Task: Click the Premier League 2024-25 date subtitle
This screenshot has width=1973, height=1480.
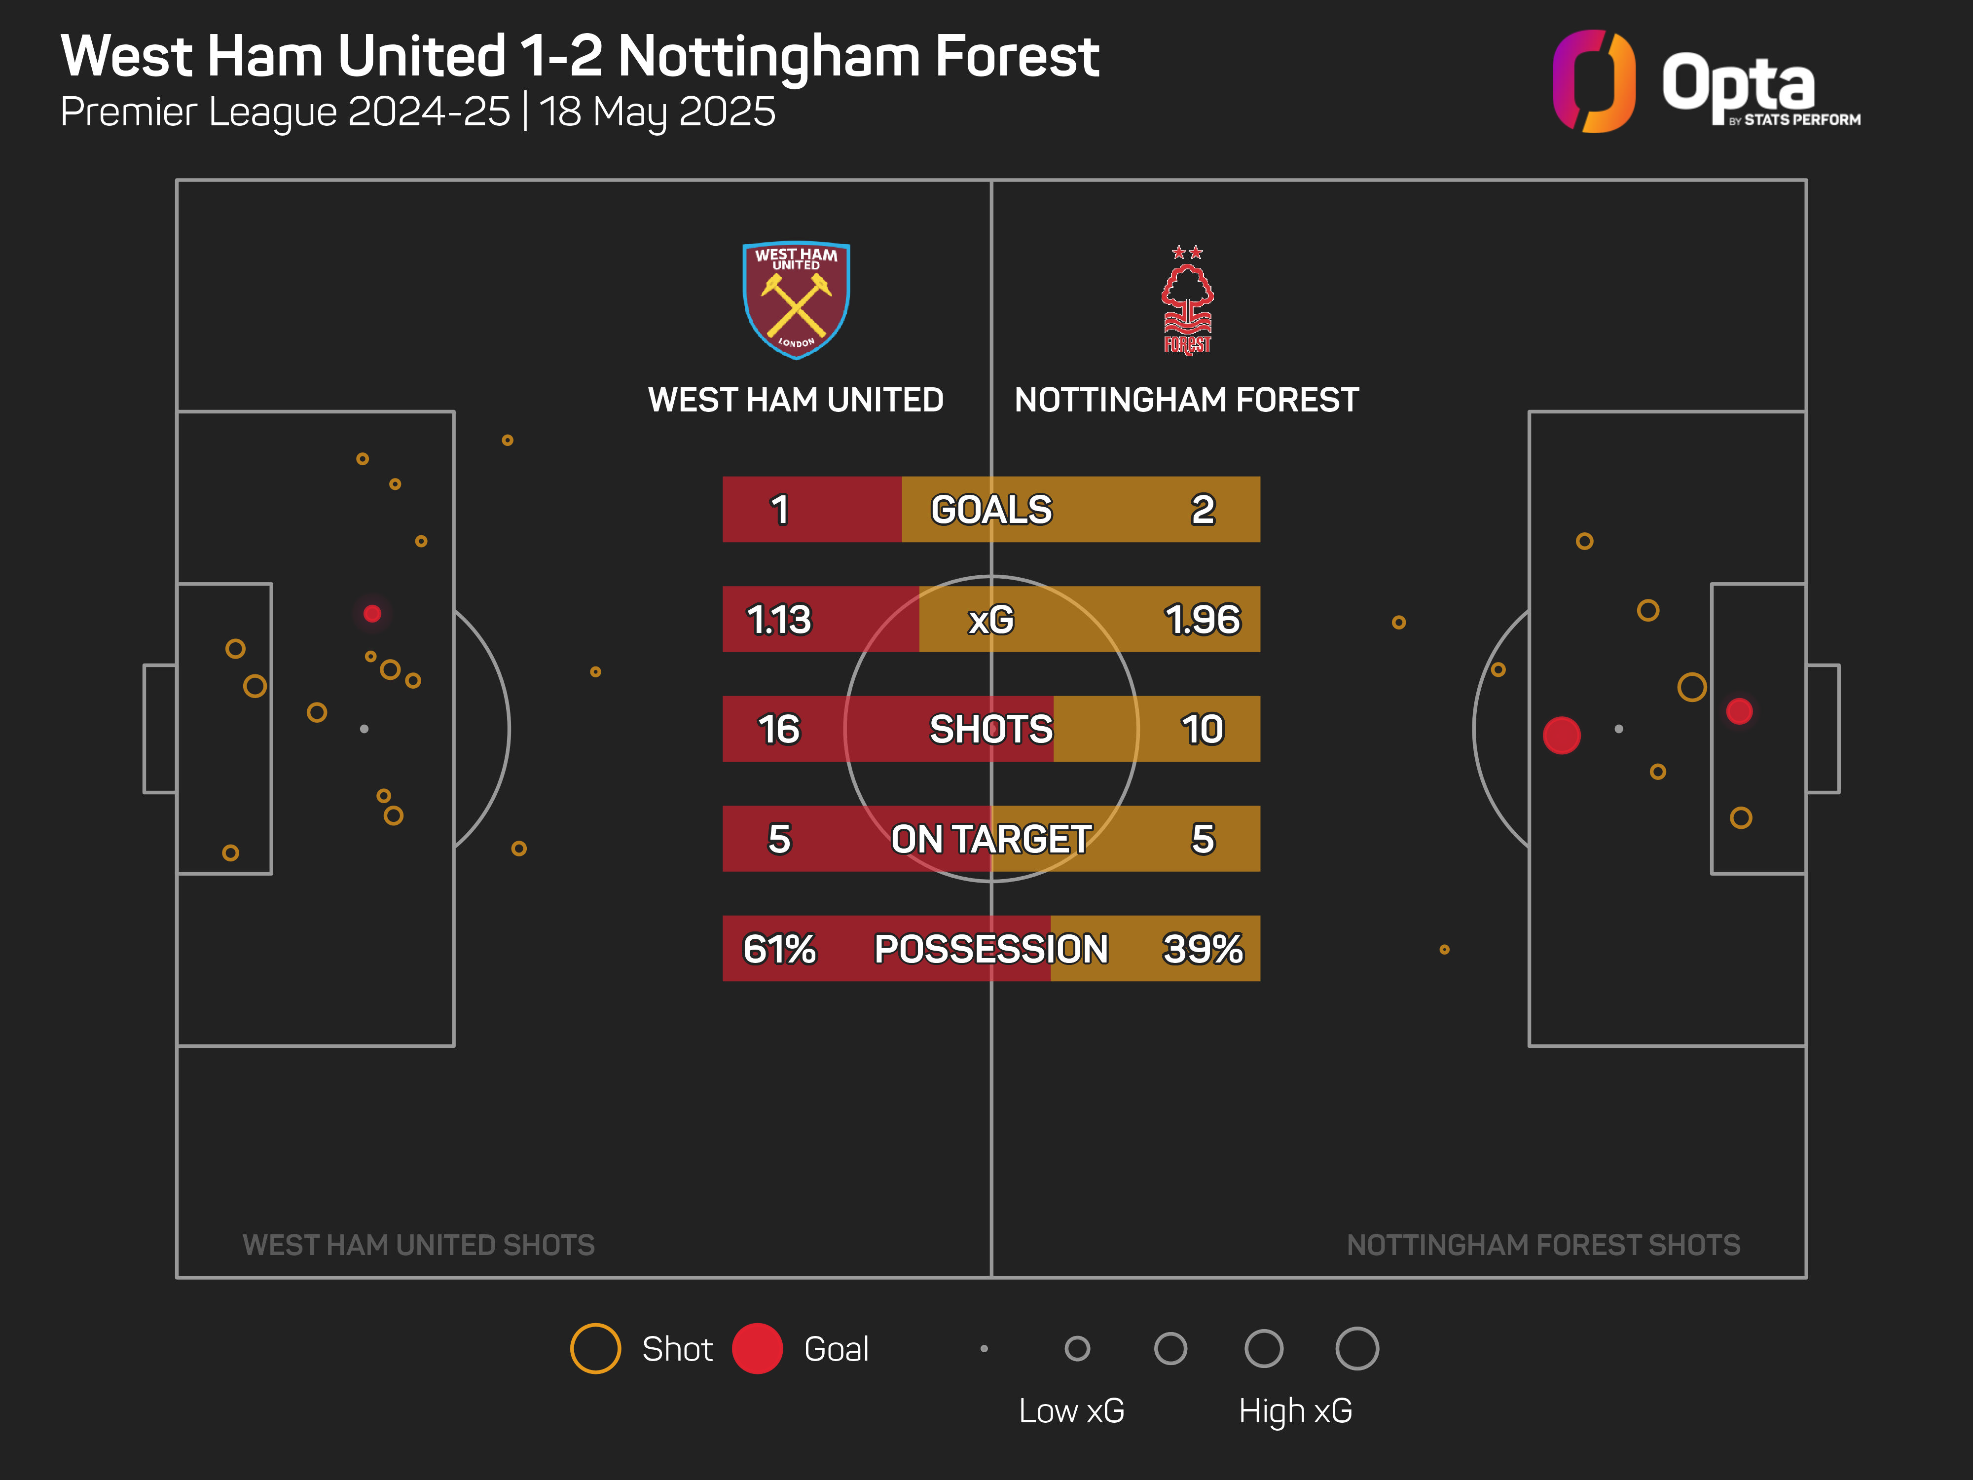Action: click(x=417, y=112)
